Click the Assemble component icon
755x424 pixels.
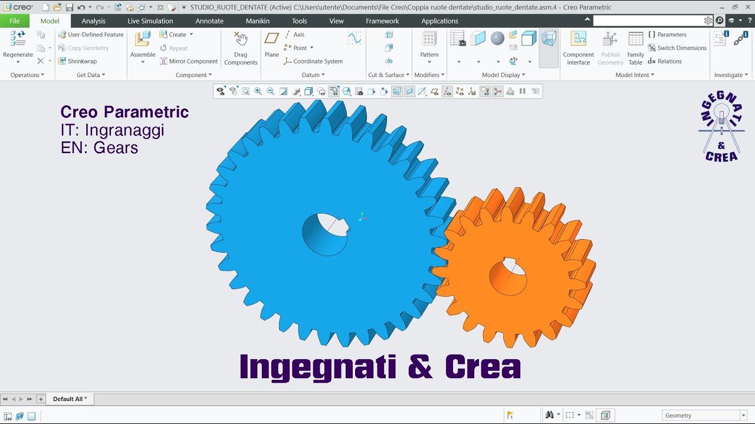click(x=143, y=39)
